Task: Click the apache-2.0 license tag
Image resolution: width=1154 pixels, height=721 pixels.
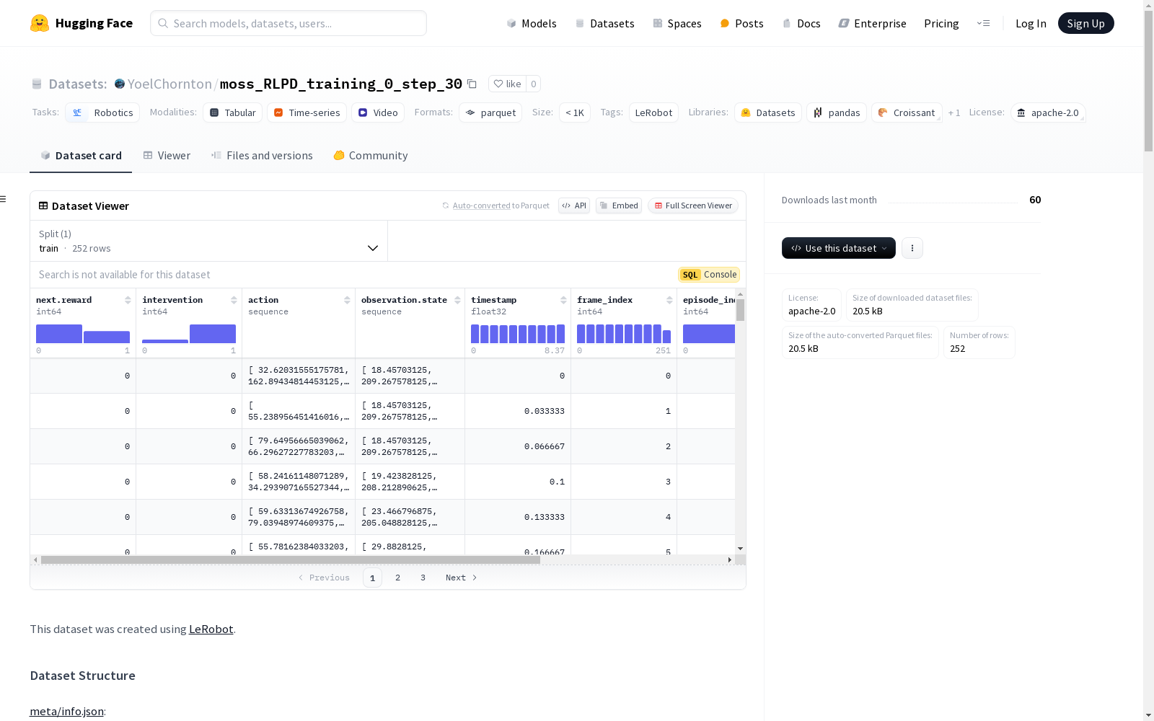Action: coord(1048,112)
